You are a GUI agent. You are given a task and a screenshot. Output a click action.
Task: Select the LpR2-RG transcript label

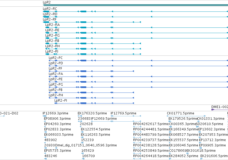pyautogui.click(x=53, y=35)
